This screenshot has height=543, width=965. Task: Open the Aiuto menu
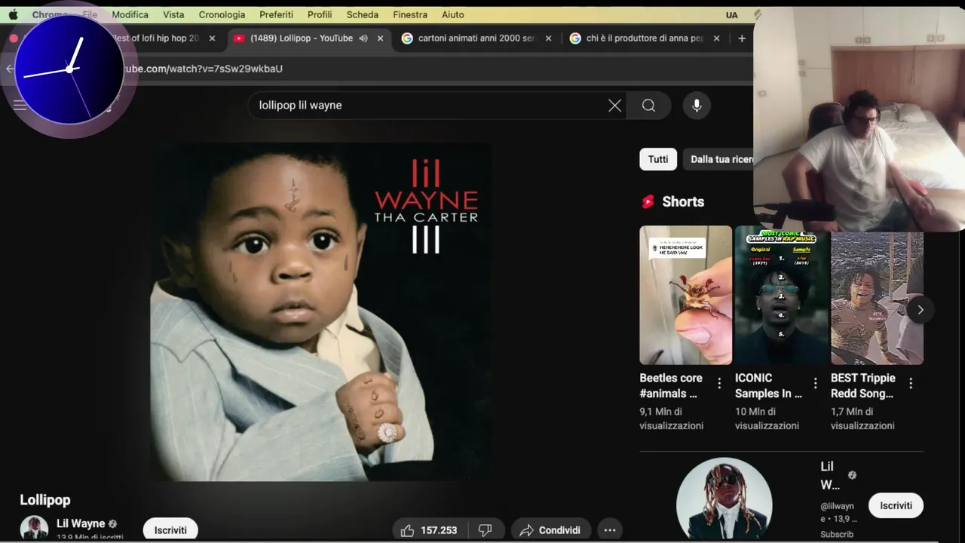(453, 14)
